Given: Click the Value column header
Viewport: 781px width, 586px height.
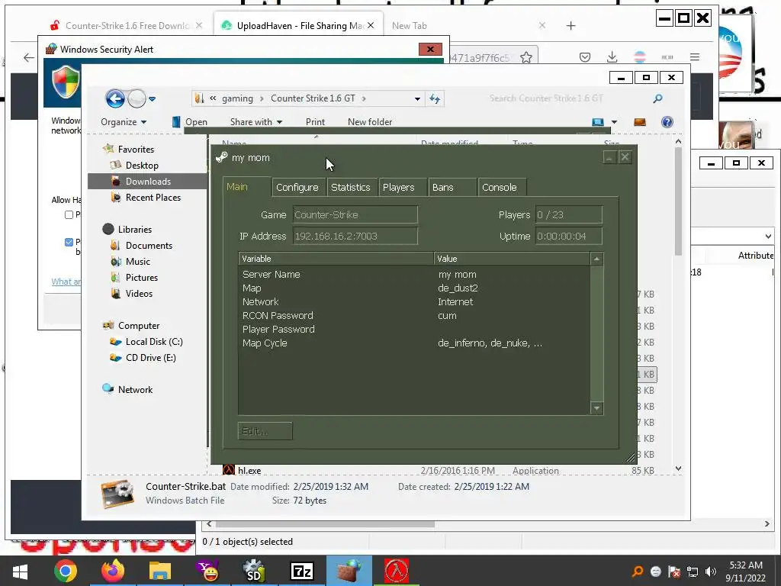Looking at the screenshot, I should tap(512, 259).
